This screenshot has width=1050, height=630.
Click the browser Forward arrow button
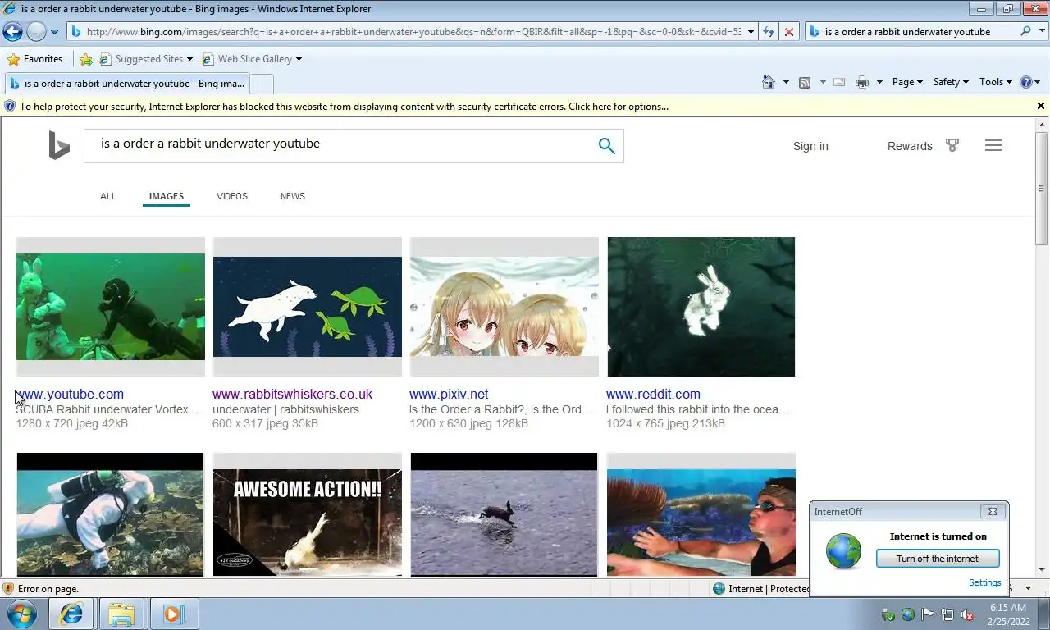pyautogui.click(x=36, y=32)
